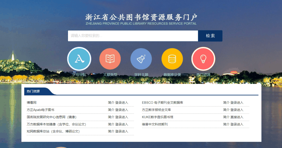282x148 pixels.
Task: Click the 浙江省公共图书馆资源服务门户 site title
Action: tap(141, 18)
